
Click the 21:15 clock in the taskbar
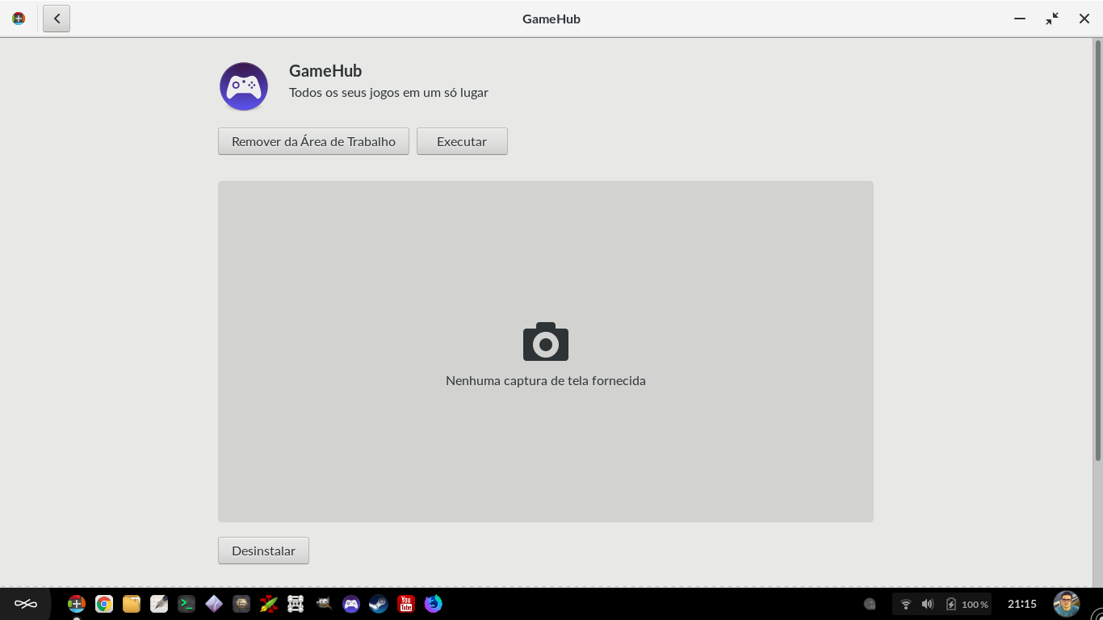click(1022, 604)
